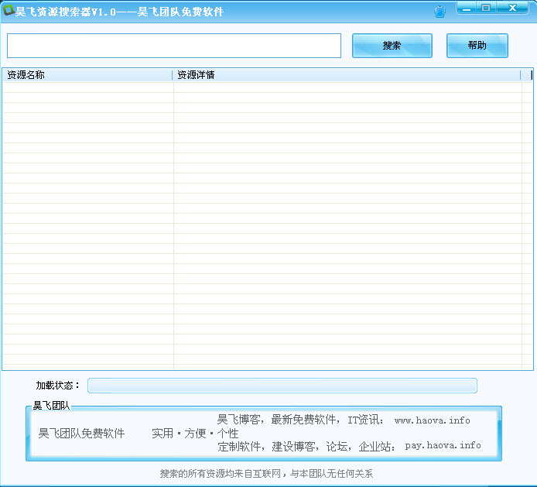The width and height of the screenshot is (537, 487).
Task: Select the 资源详情 column header
Action: coord(346,75)
